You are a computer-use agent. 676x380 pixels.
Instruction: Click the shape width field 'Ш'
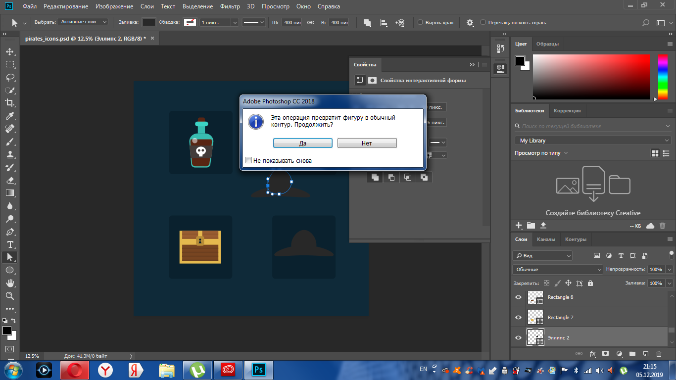coord(291,23)
